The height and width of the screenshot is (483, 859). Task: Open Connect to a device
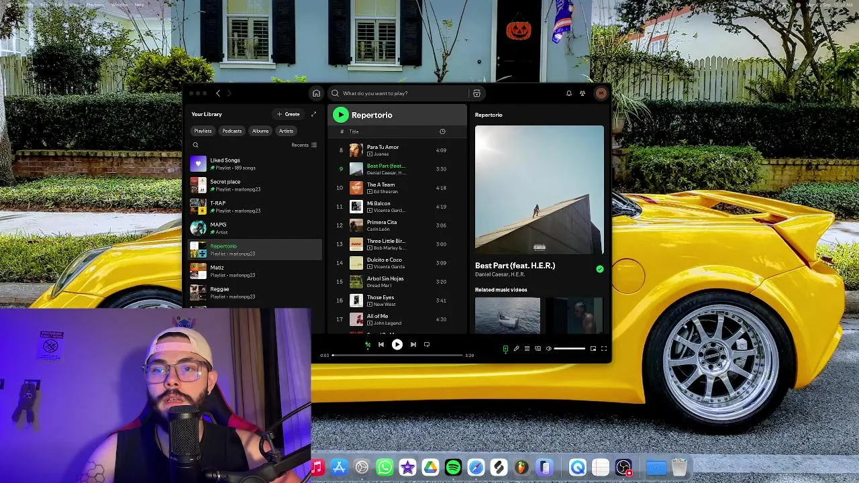pos(538,348)
